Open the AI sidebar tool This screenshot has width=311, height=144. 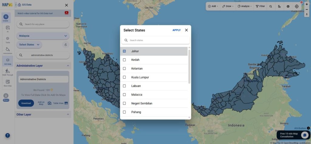coord(8,29)
